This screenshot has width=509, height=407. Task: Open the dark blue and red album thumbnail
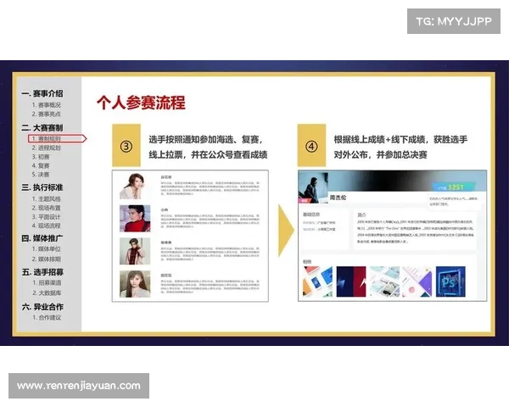(351, 282)
